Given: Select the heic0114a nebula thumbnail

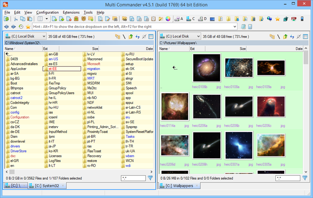Looking at the screenshot, I should tap(175, 107).
